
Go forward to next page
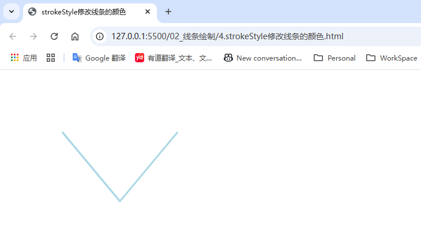pyautogui.click(x=33, y=36)
